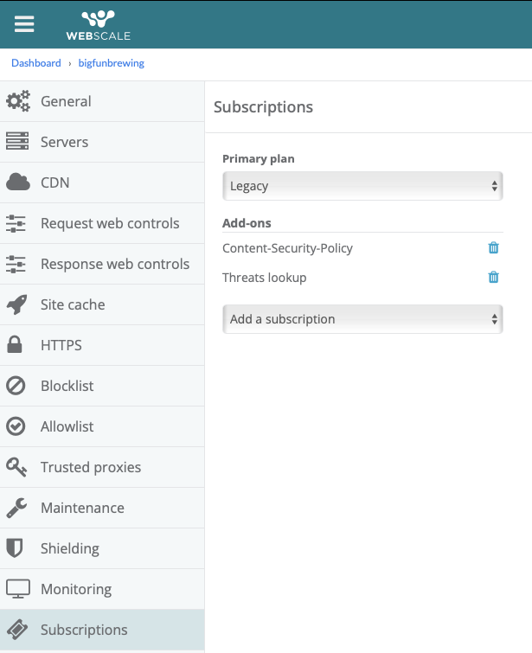Image resolution: width=532 pixels, height=653 pixels.
Task: Expand the Add a subscription dropdown
Action: [x=362, y=319]
